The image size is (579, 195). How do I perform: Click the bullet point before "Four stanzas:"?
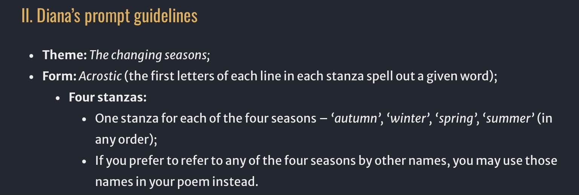click(58, 98)
